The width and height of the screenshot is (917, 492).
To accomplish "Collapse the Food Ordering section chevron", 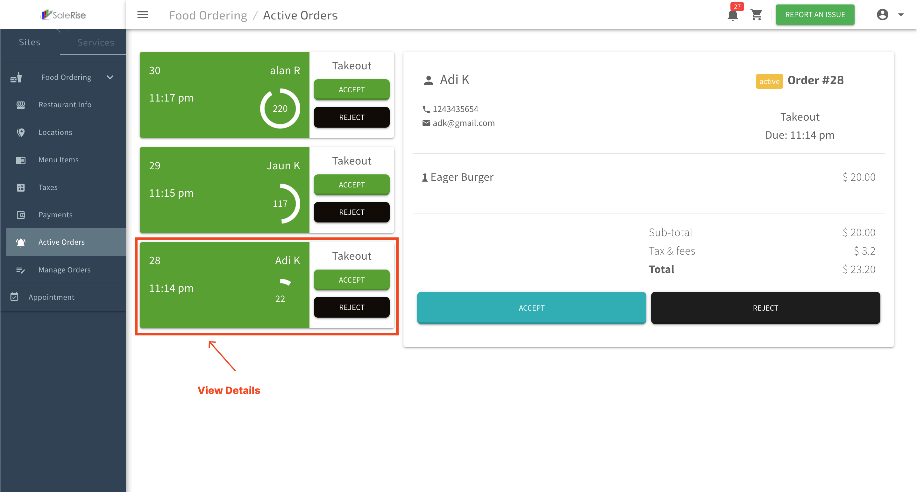I will tap(110, 77).
